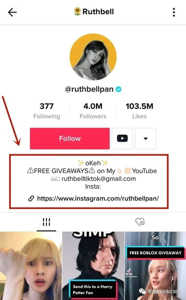The width and height of the screenshot is (186, 300).
Task: Tap the ruthbelltiktok@gmail.com email in bio
Action: coord(99,179)
